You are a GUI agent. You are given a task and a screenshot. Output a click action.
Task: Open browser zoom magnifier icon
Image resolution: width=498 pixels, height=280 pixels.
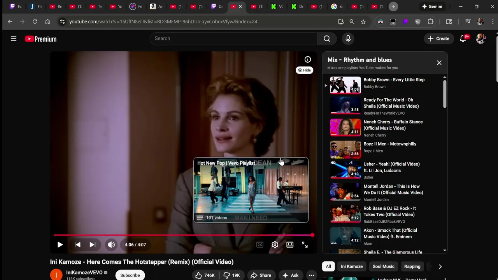point(352,22)
